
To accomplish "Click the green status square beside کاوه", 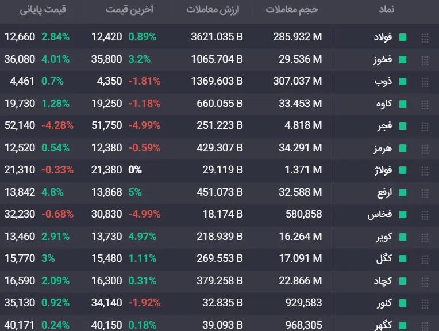I will click(x=403, y=104).
